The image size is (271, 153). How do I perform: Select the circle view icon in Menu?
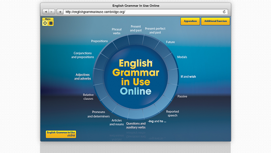pos(45,23)
